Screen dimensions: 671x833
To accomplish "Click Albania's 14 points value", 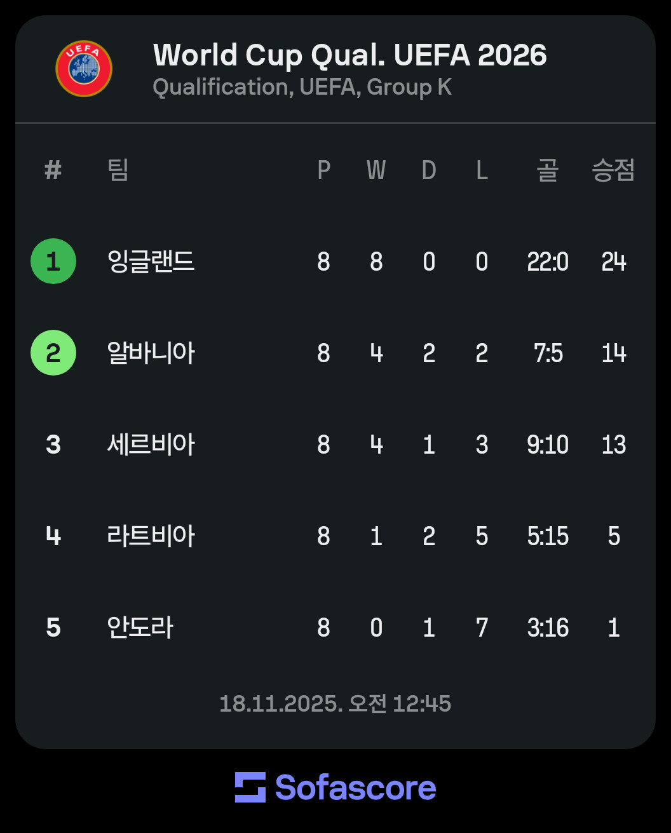I will (614, 353).
